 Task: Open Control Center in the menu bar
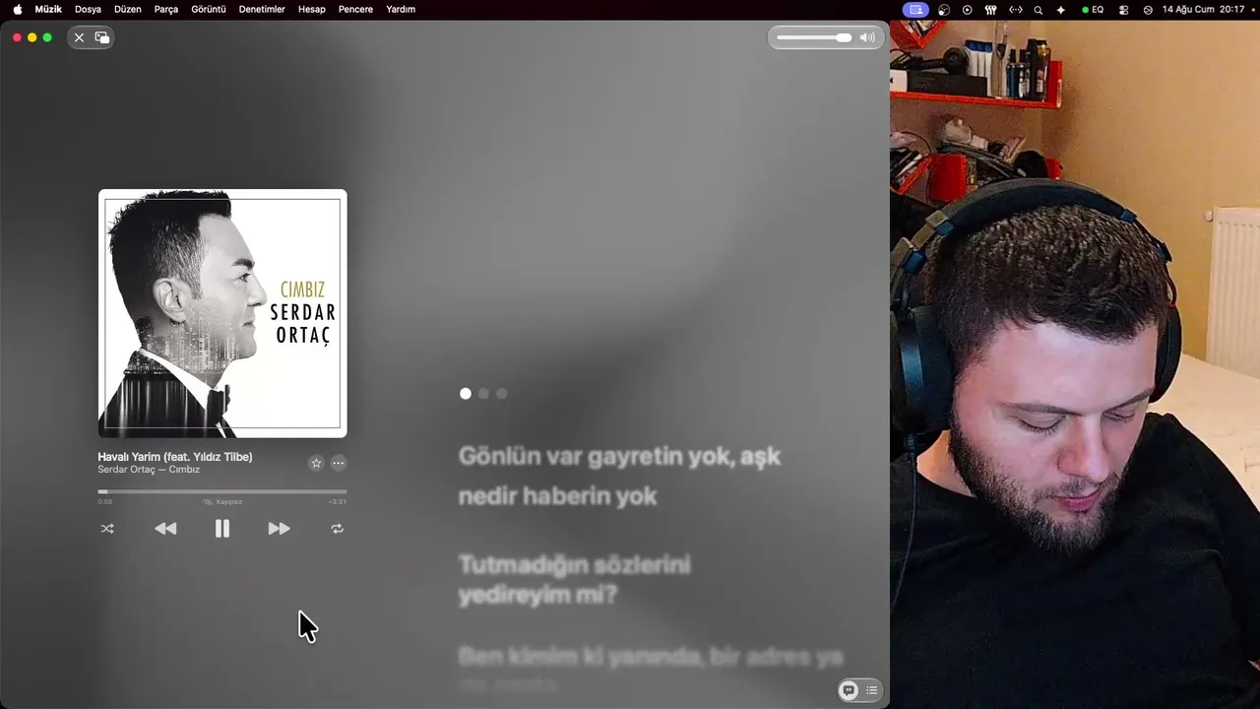pyautogui.click(x=1124, y=10)
